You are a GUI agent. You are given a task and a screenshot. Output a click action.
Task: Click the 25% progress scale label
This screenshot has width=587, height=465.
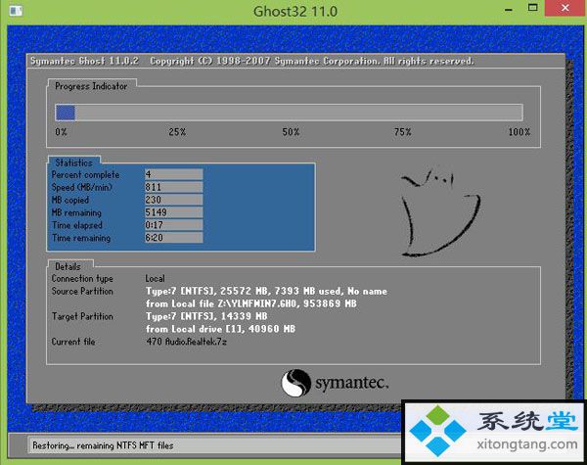pyautogui.click(x=177, y=132)
